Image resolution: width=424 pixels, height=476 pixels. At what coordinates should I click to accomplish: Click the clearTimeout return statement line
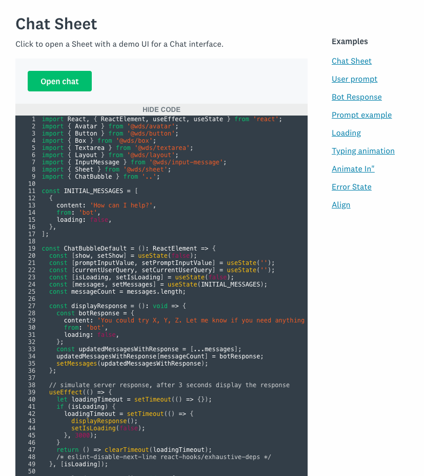pyautogui.click(x=133, y=450)
